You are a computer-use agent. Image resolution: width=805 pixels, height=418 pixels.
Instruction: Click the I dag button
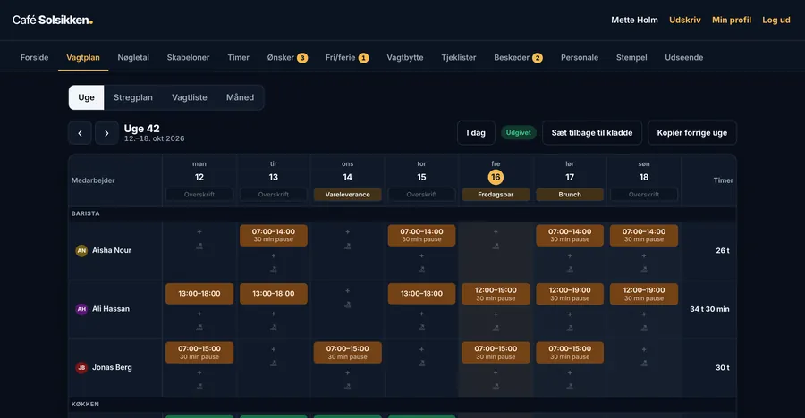476,133
